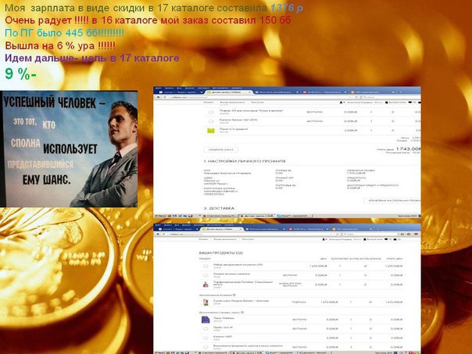Click the heading '2. ДОСТАВКА'

[x=219, y=209]
